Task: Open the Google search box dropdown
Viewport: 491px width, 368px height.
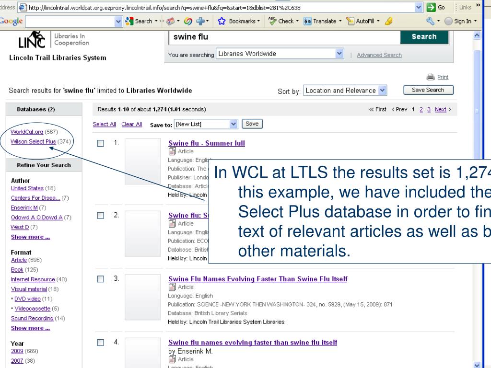Action: [x=118, y=21]
